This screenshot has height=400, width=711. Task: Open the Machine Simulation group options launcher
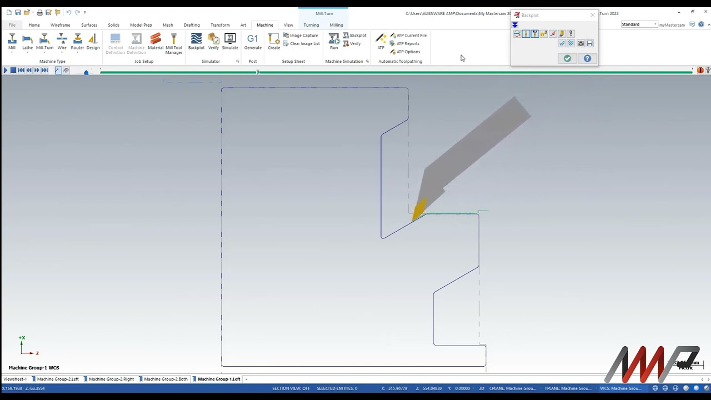coord(367,61)
